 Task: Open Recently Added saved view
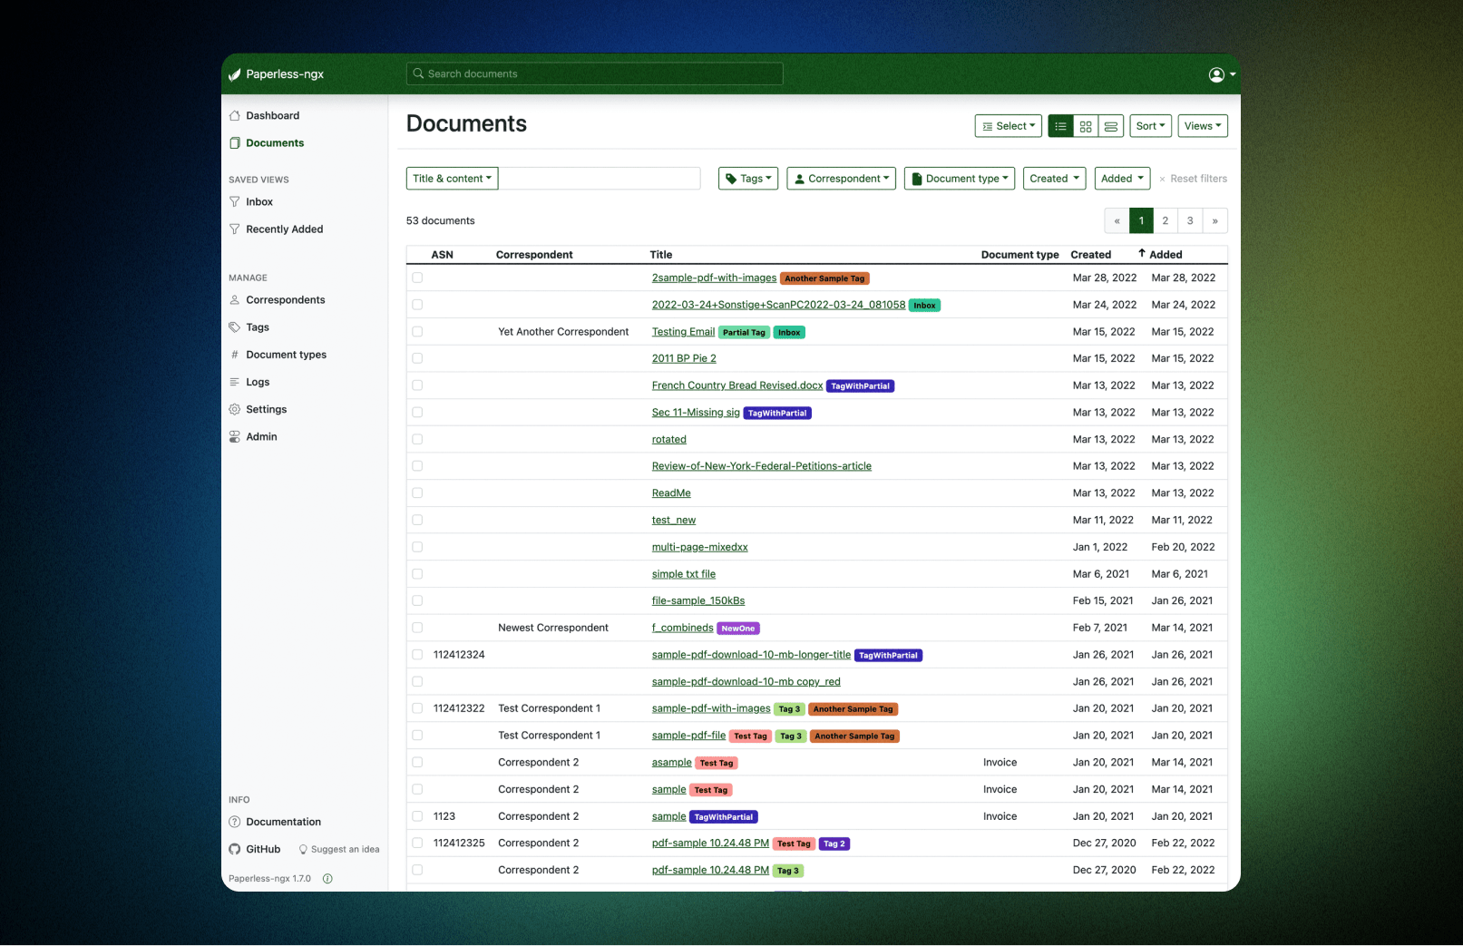coord(284,229)
